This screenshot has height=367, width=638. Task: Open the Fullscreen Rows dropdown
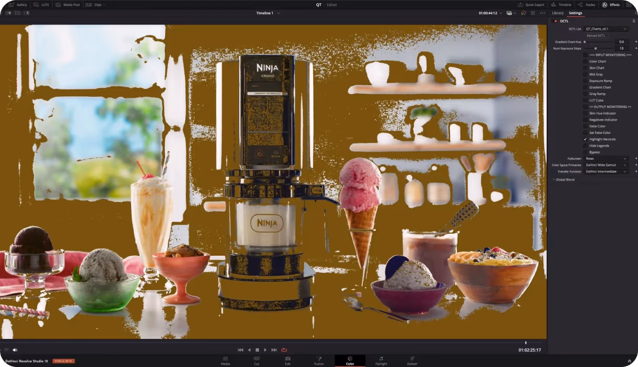point(606,158)
